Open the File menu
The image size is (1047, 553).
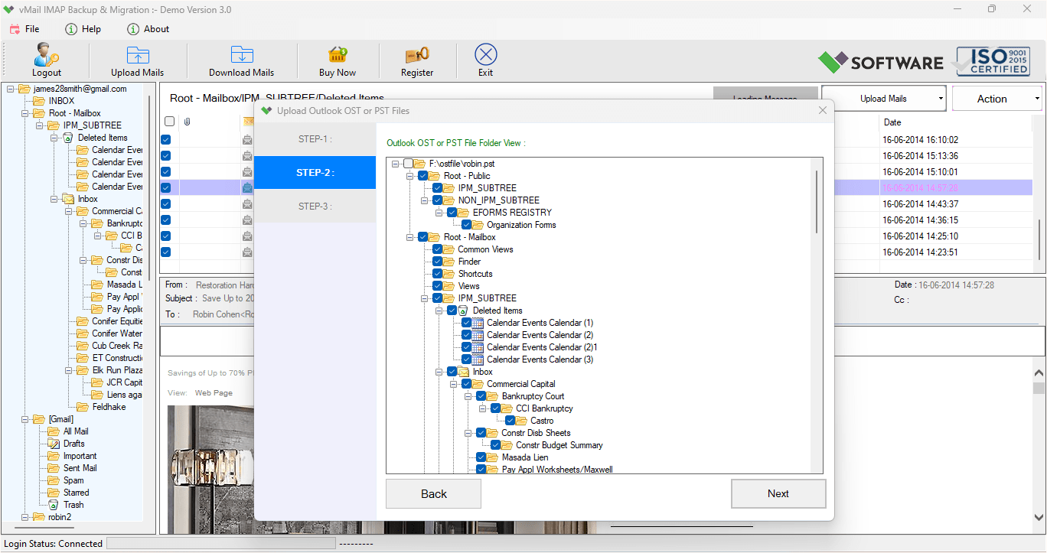point(24,29)
